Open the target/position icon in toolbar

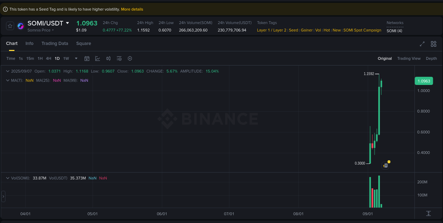pos(130,58)
